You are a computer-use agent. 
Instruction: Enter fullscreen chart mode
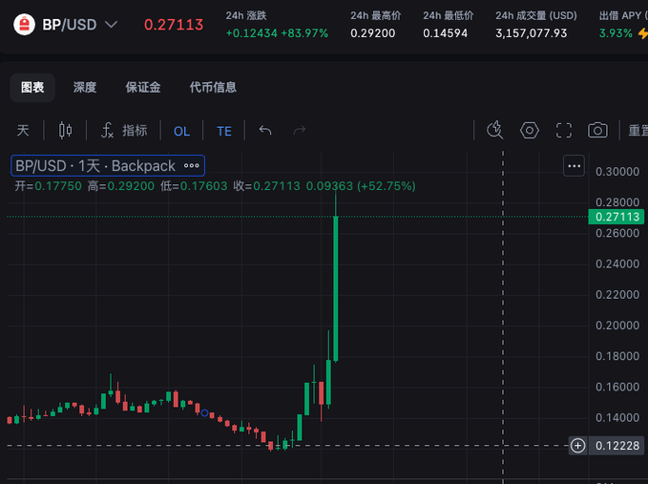coord(564,130)
